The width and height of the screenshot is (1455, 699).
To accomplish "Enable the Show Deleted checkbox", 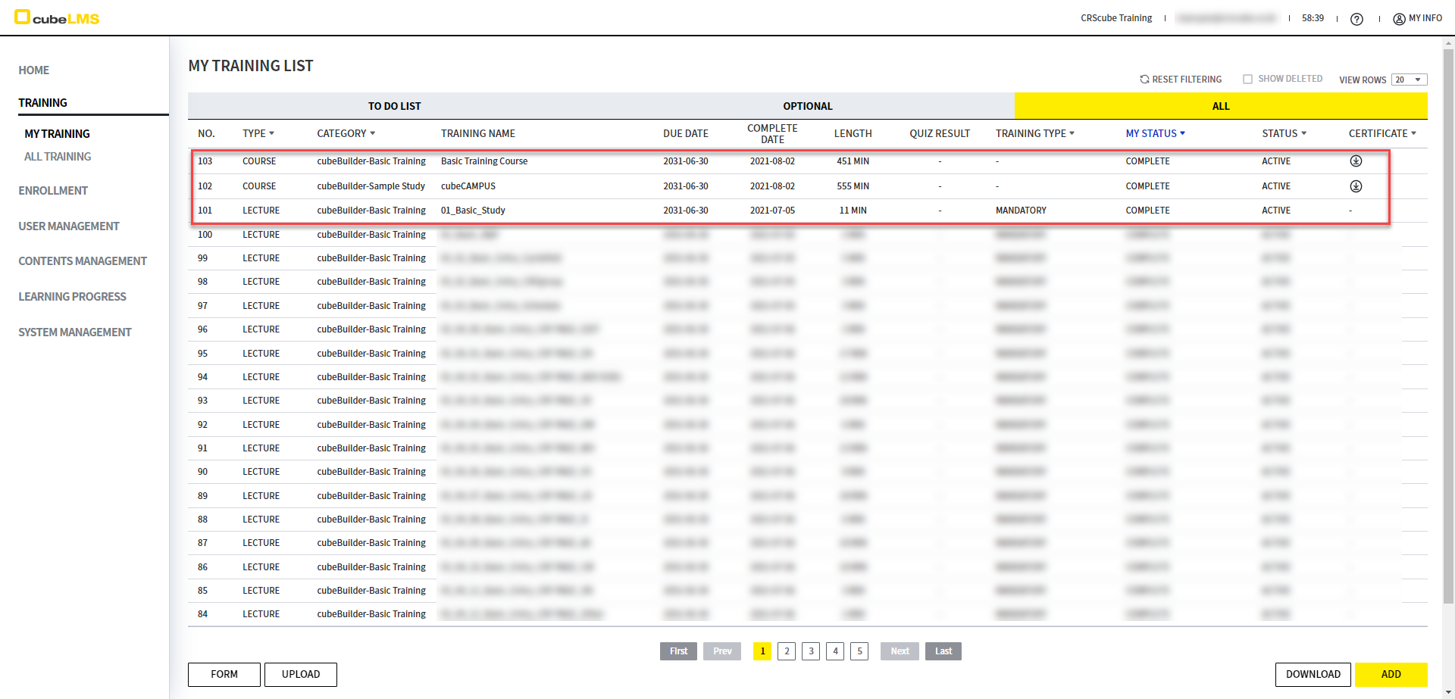I will (x=1247, y=80).
